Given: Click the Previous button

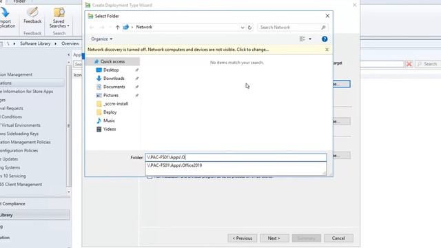Looking at the screenshot, I should pyautogui.click(x=242, y=238).
